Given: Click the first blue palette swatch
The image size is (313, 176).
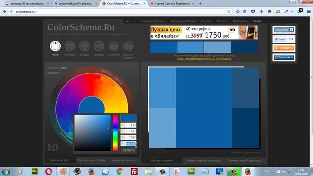Looking at the screenshot, I should (x=163, y=47).
